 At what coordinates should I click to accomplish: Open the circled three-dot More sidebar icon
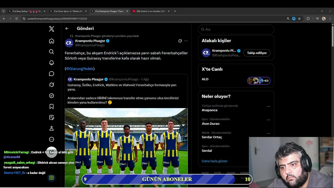click(52, 139)
